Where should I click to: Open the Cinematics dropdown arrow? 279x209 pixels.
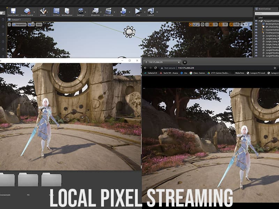(114, 12)
